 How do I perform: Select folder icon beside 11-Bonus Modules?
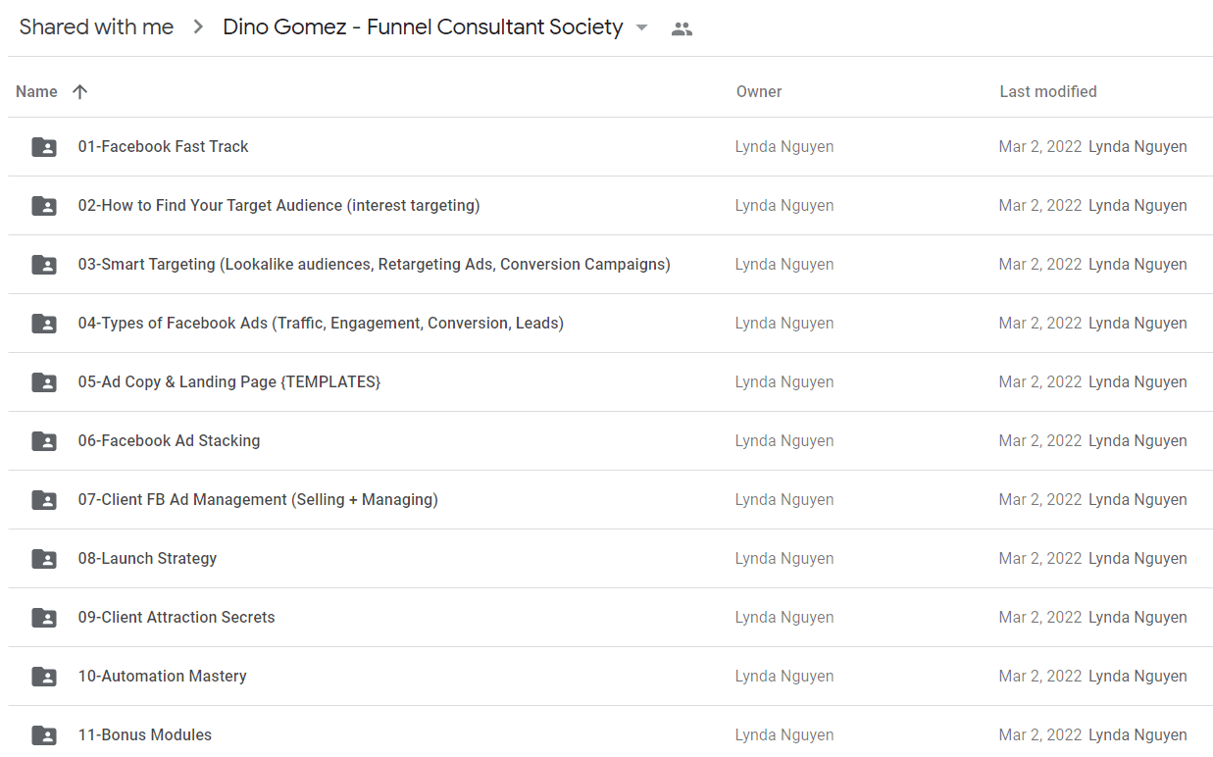pos(44,735)
